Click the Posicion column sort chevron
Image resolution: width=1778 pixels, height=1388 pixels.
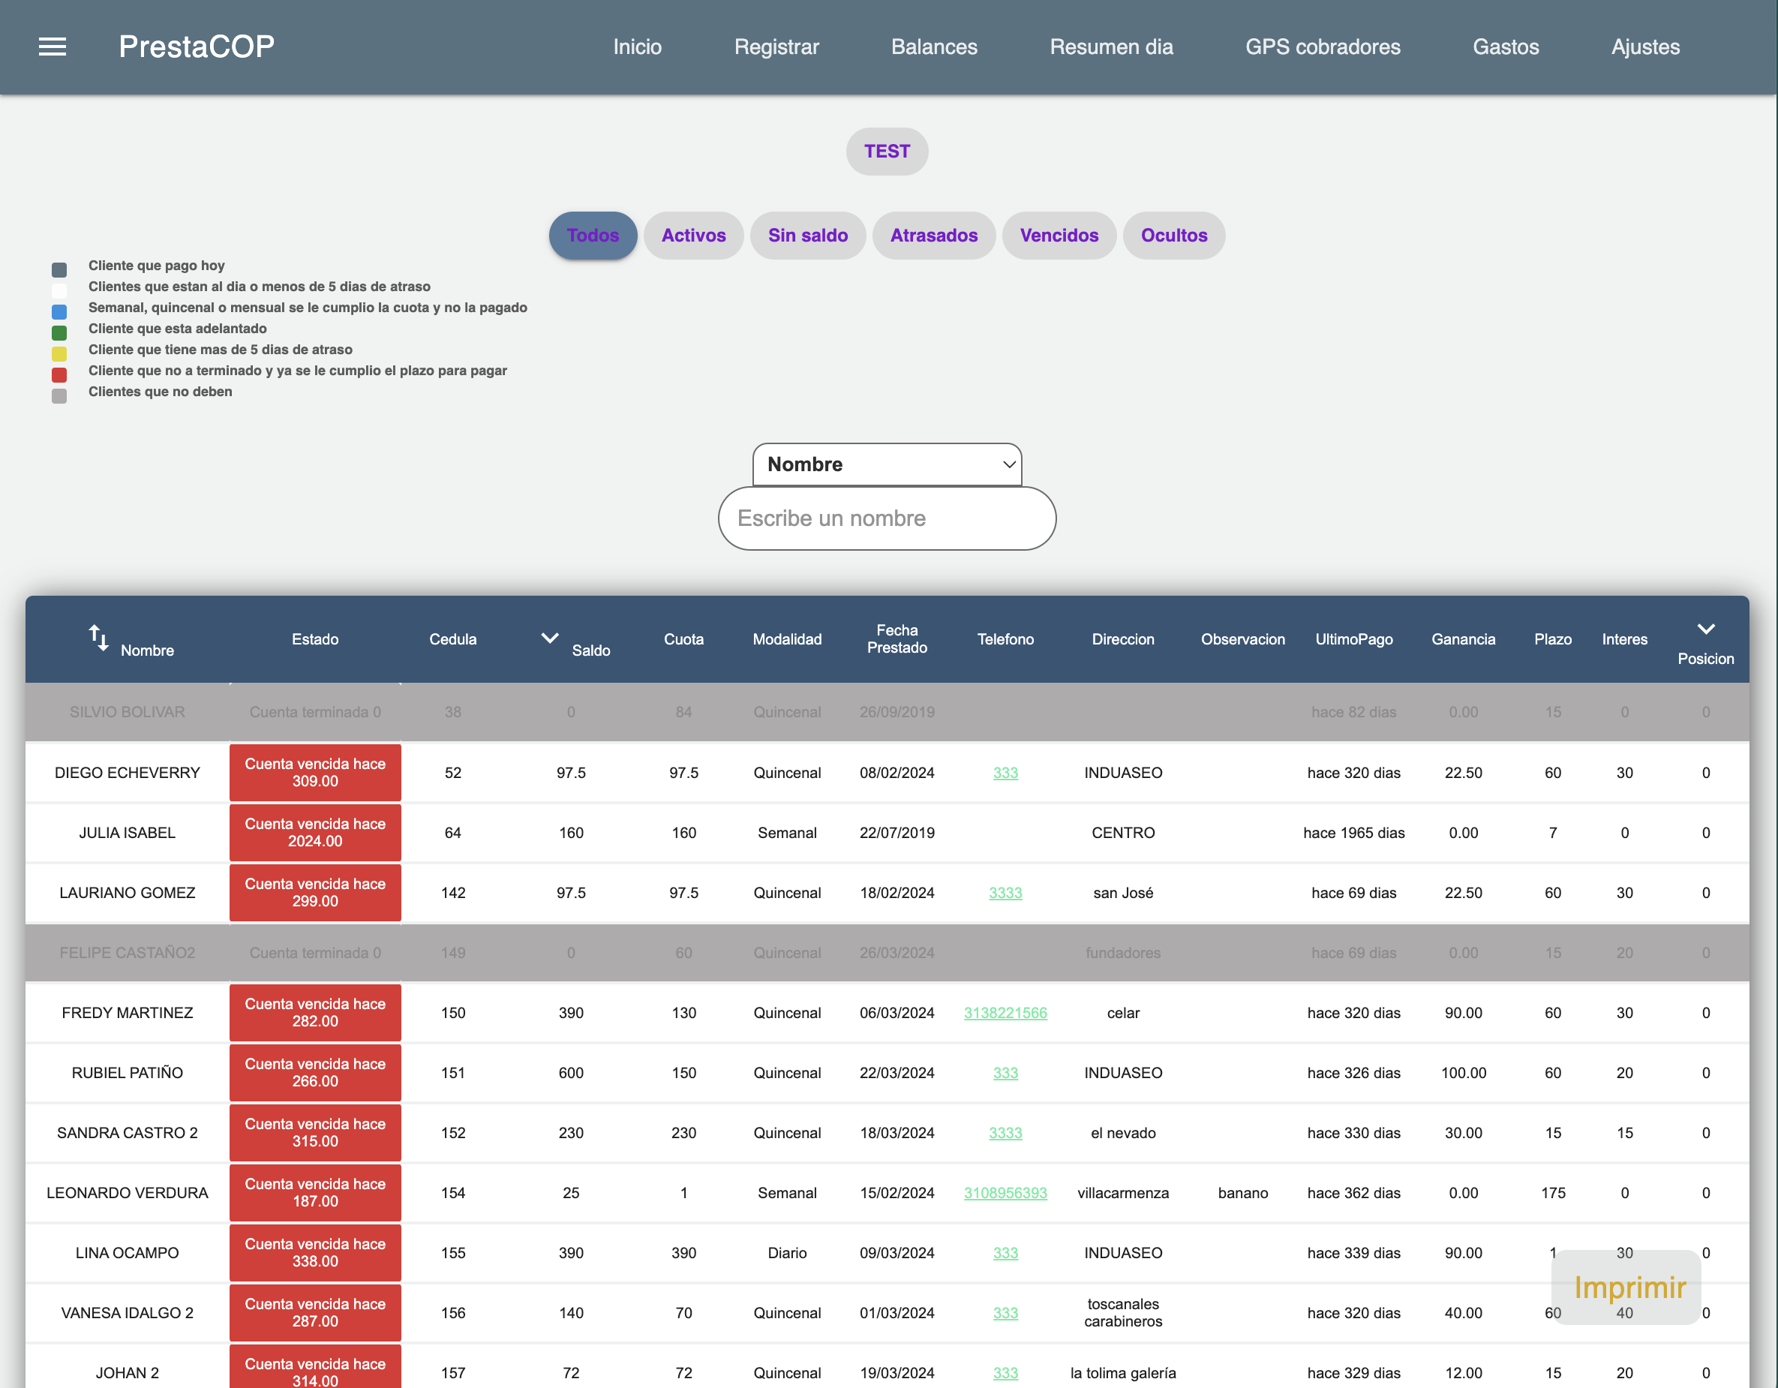(x=1705, y=629)
